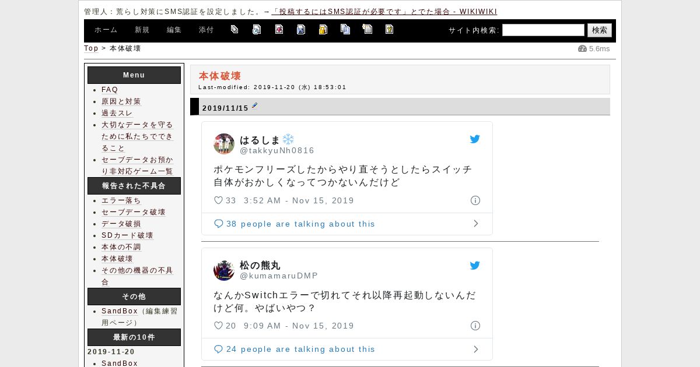The height and width of the screenshot is (367, 700).
Task: Click Twitter bird on はるしま tweet
Action: [x=475, y=139]
